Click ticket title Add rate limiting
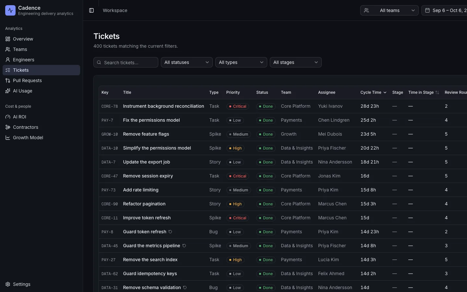This screenshot has width=467, height=292. point(141,190)
